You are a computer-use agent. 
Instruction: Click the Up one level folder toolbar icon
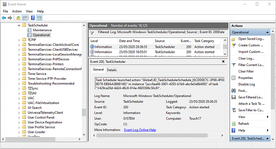[x=18, y=18]
